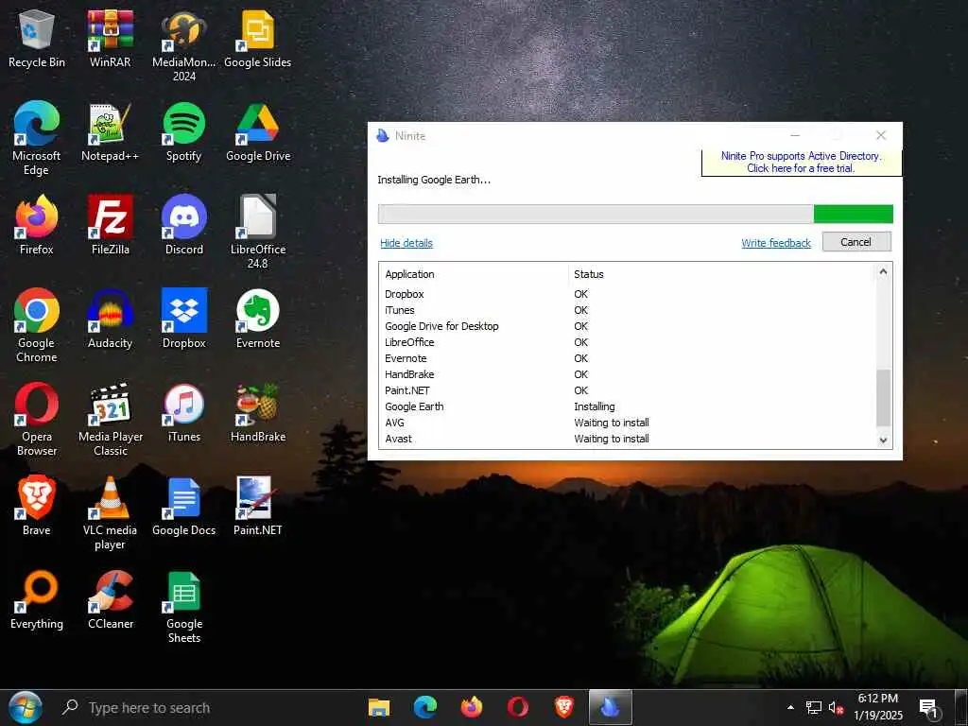Select the Paint.NET desktop icon
This screenshot has height=726, width=968.
(x=257, y=507)
